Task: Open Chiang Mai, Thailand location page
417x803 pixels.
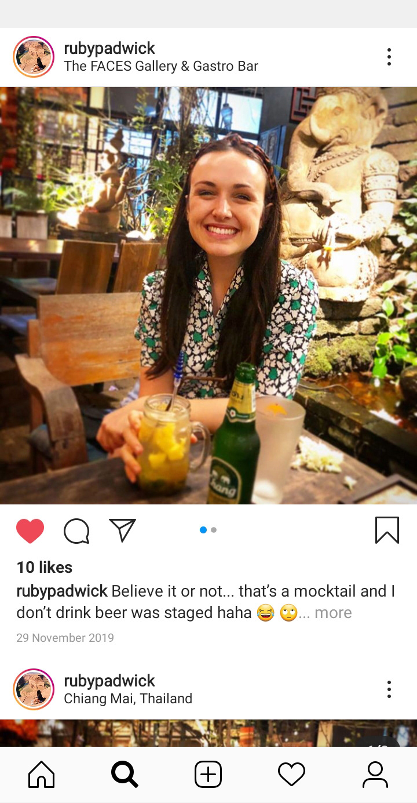Action: (x=128, y=699)
